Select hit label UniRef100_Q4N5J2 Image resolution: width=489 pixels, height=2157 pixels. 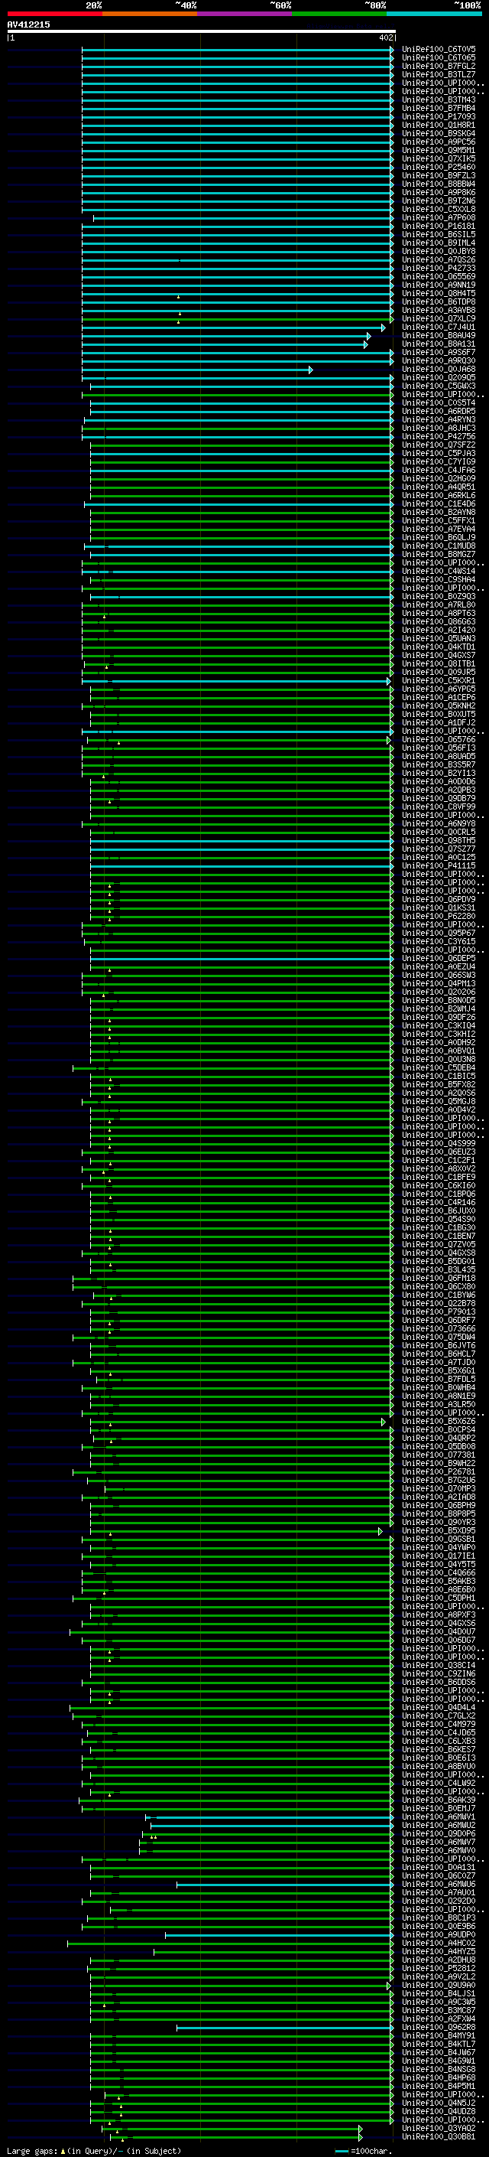[439, 2103]
